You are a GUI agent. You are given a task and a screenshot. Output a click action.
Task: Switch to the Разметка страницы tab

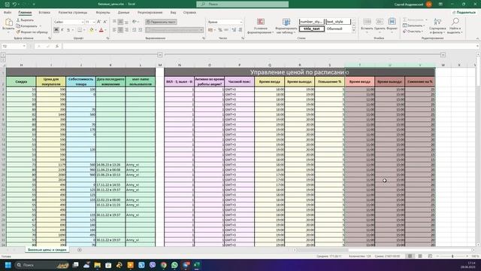[73, 13]
